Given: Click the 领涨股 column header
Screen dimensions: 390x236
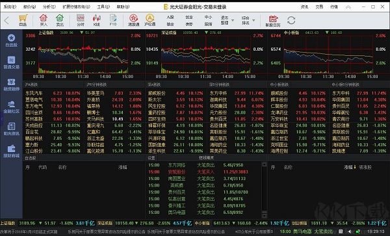Looking at the screenshot, I should click(x=365, y=167).
